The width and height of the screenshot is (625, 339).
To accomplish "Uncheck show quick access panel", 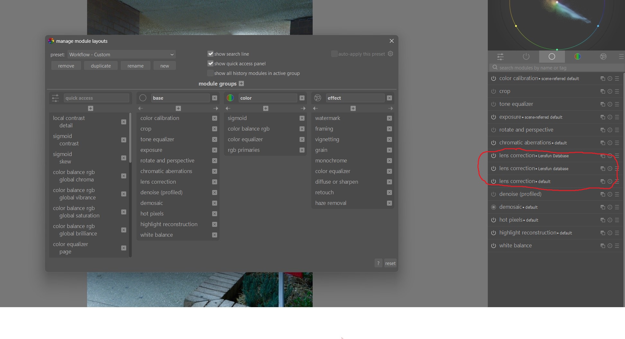I will tap(210, 63).
